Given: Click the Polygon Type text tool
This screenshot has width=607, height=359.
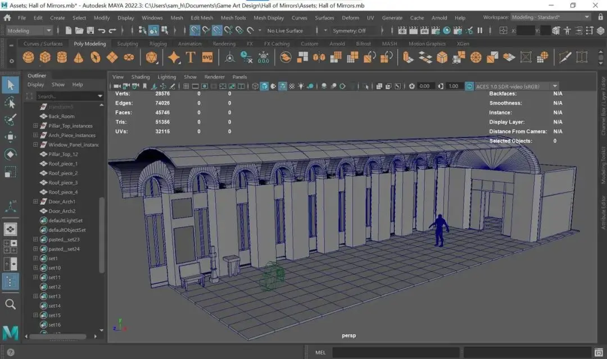Looking at the screenshot, I should (191, 58).
